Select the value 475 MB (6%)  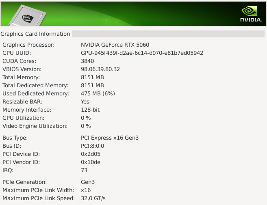point(98,93)
